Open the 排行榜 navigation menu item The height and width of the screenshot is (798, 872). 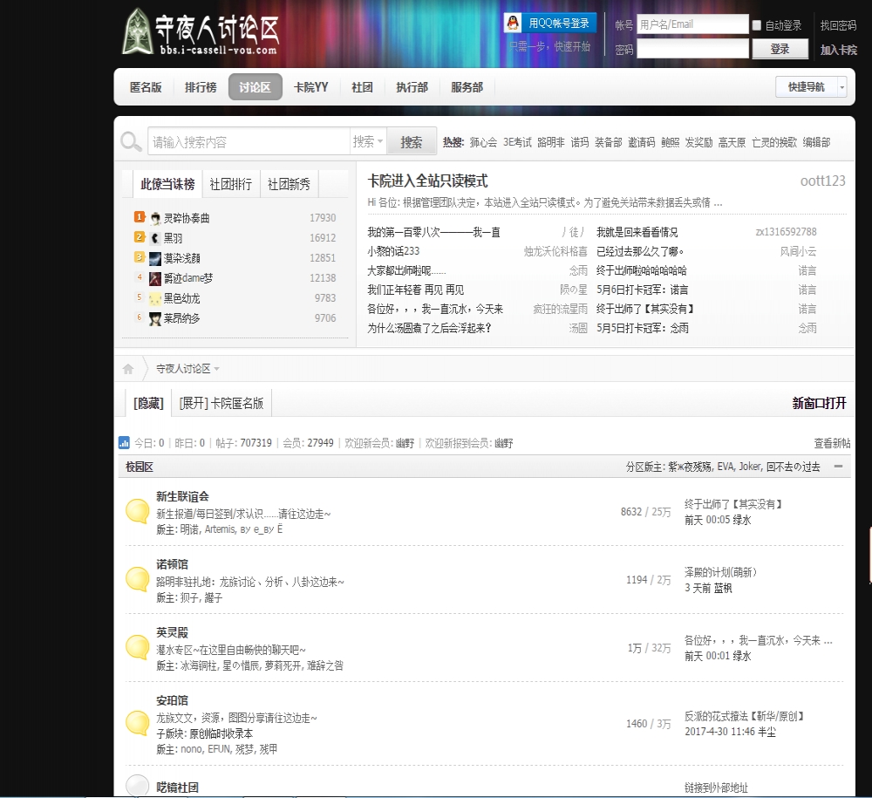pyautogui.click(x=201, y=87)
